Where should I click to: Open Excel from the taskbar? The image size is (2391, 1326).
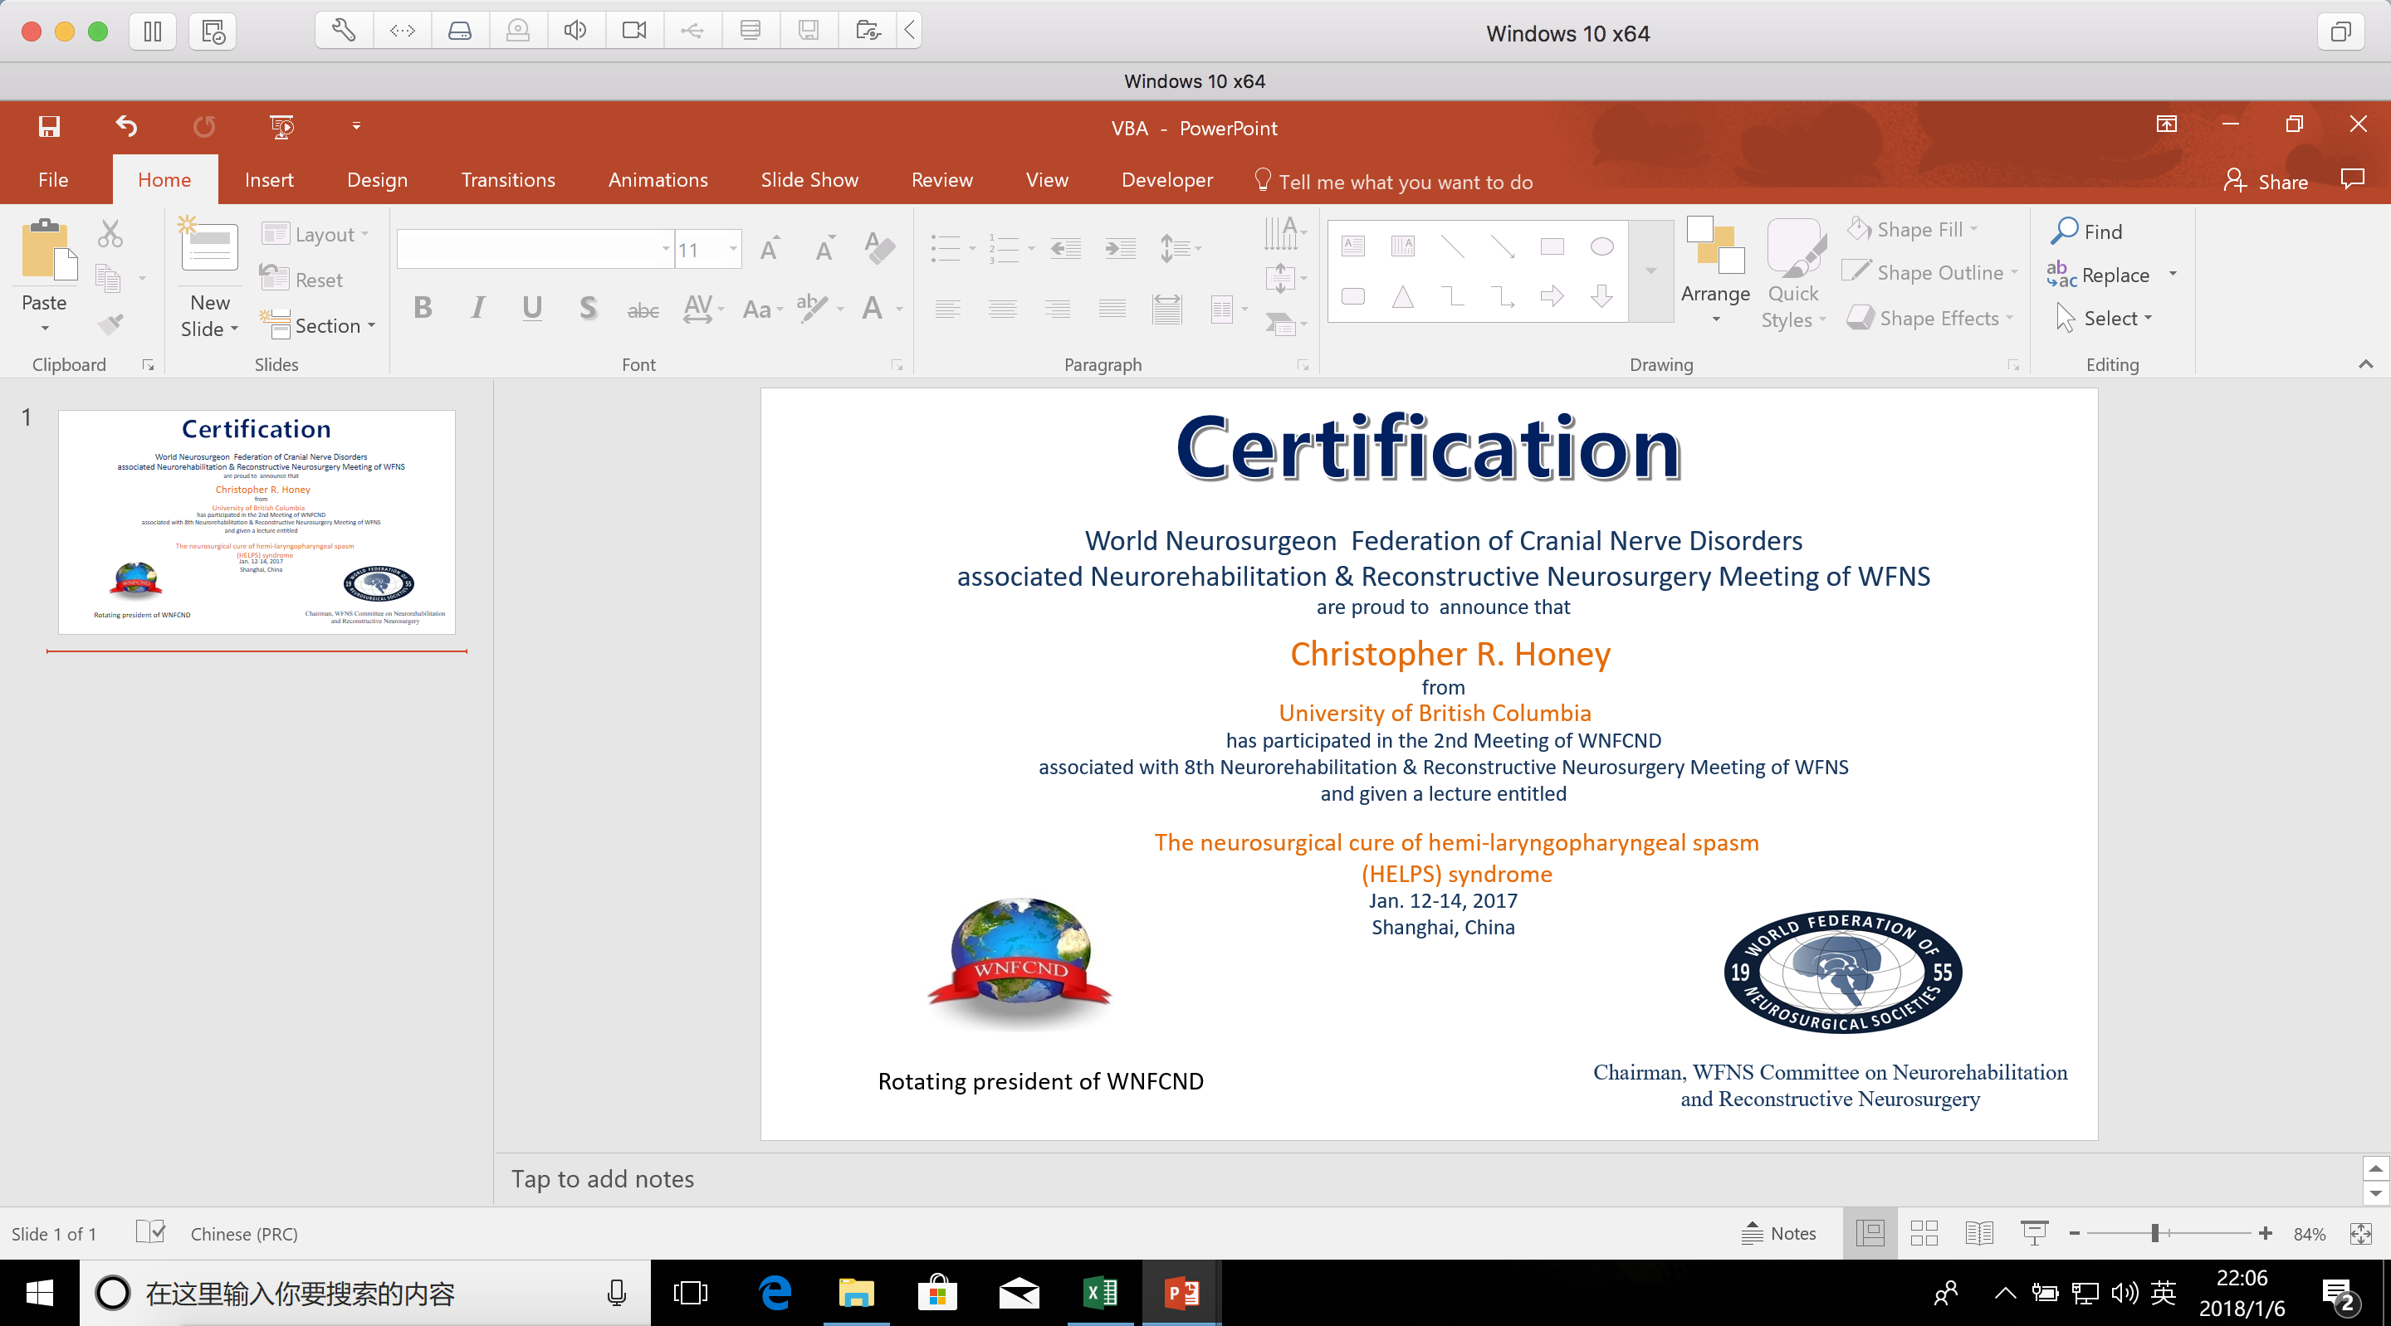tap(1101, 1293)
